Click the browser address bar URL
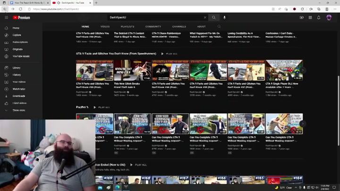 (x=56, y=9)
